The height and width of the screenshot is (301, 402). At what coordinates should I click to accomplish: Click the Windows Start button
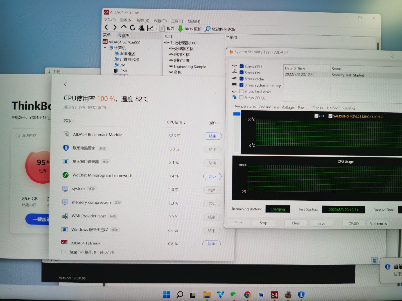click(166, 294)
